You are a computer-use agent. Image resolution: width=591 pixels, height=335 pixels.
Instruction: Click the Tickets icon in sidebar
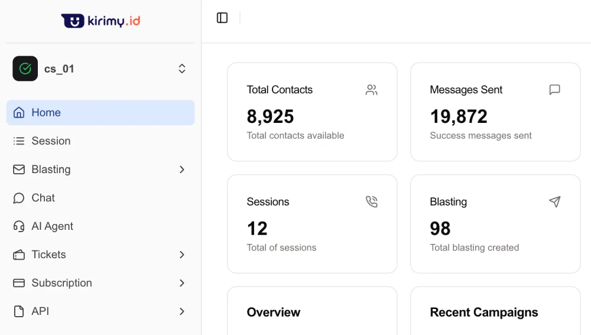pos(19,255)
